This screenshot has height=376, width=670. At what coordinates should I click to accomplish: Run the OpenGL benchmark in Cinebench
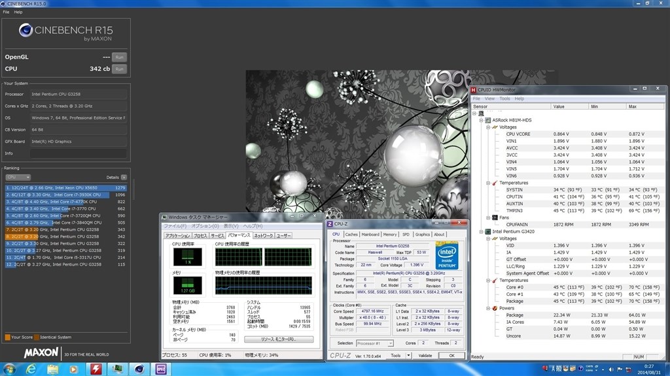coord(119,57)
